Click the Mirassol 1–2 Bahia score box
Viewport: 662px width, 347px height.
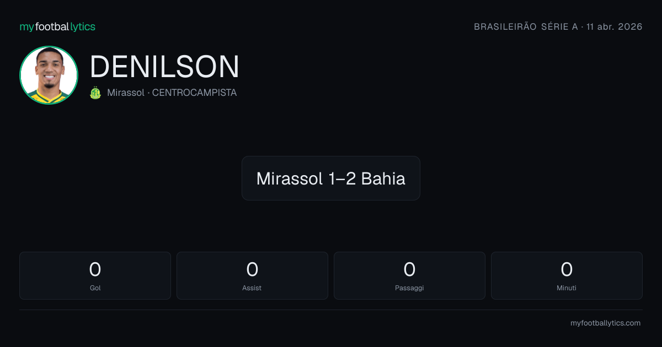[x=331, y=178]
